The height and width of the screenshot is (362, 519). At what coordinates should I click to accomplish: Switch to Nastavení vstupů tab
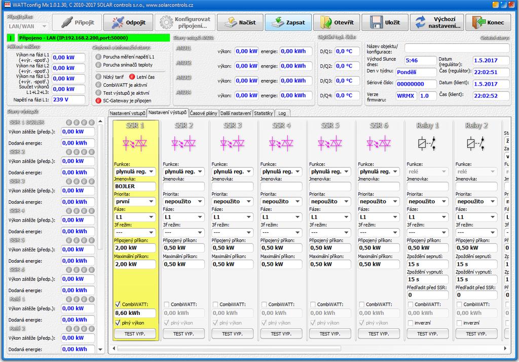coord(127,113)
